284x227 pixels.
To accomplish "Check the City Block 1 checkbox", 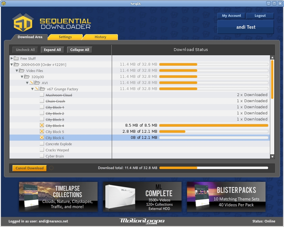I will click(x=42, y=107).
